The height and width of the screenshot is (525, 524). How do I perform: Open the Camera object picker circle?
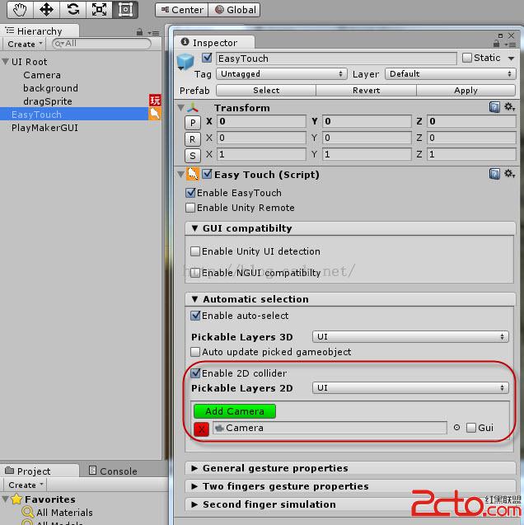[x=456, y=428]
